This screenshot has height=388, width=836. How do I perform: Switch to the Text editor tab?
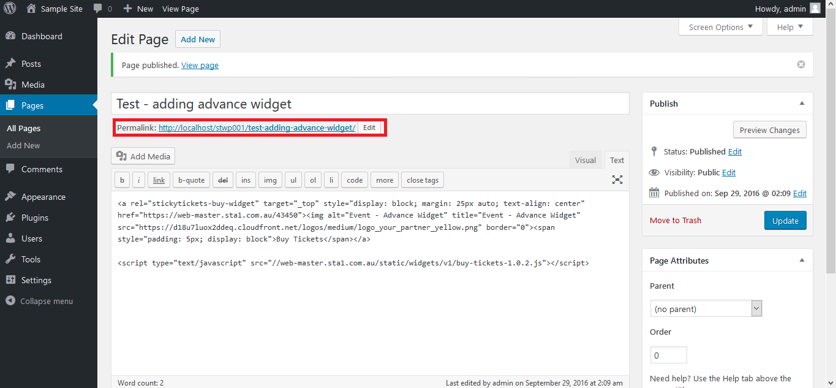(617, 160)
